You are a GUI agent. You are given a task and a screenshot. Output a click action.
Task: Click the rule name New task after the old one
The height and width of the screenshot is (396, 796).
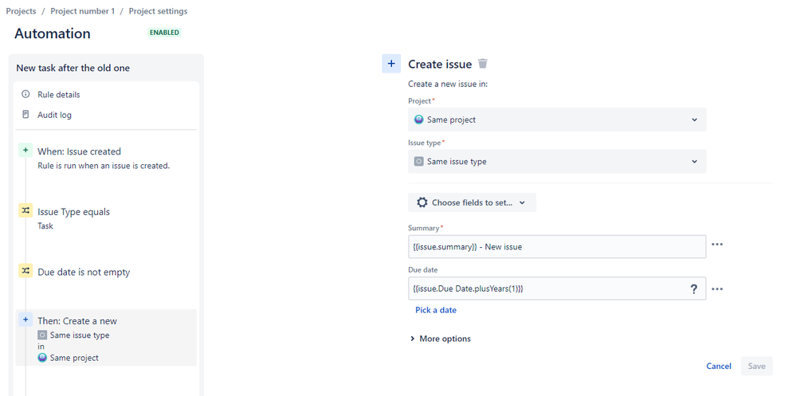(x=73, y=68)
